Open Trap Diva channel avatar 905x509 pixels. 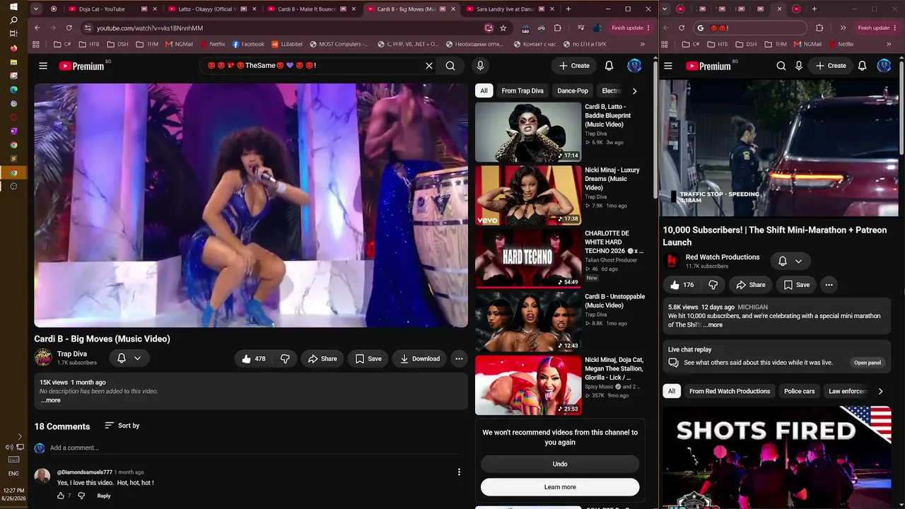(43, 358)
